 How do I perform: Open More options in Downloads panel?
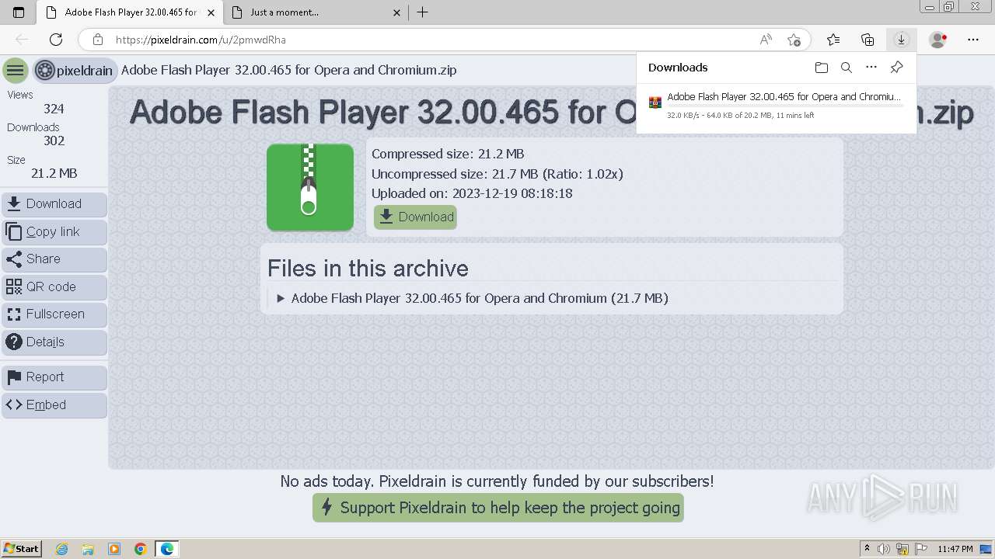[x=871, y=68]
